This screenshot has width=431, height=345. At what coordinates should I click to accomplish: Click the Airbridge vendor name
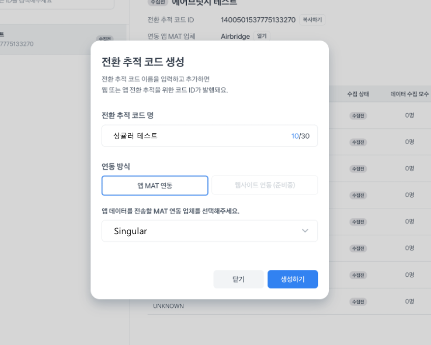235,36
